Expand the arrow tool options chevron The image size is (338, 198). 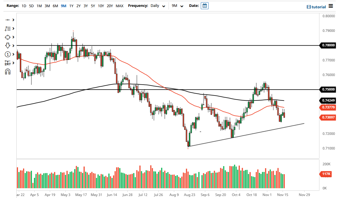coord(13,45)
